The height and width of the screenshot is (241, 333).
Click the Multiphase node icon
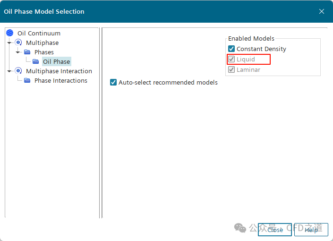point(18,43)
